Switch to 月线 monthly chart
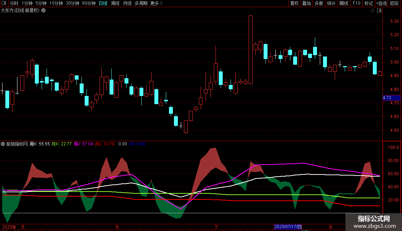The width and height of the screenshot is (402, 231). (x=127, y=3)
